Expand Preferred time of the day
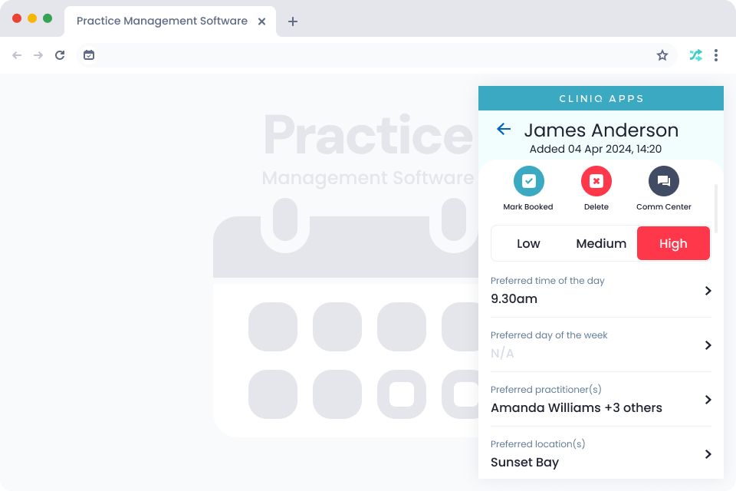Image resolution: width=736 pixels, height=491 pixels. click(708, 291)
